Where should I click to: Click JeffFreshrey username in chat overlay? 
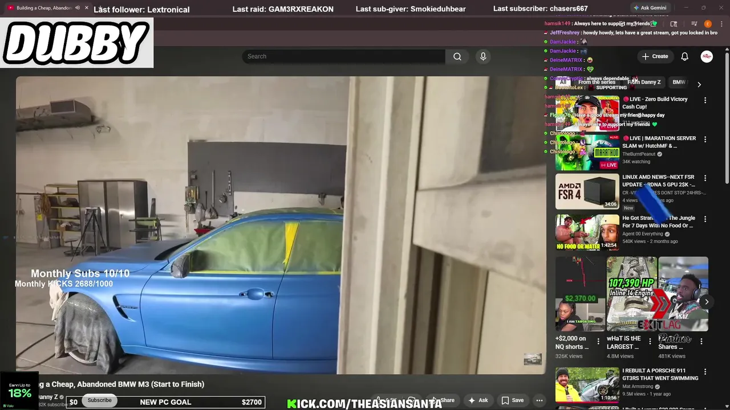pyautogui.click(x=565, y=32)
